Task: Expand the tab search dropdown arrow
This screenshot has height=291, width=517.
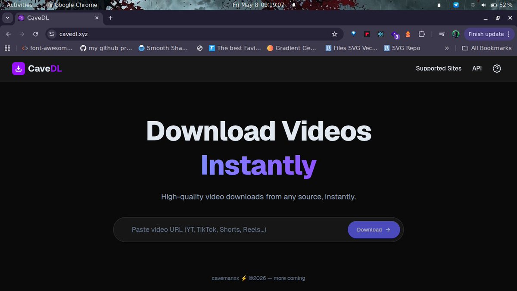Action: pos(8,18)
